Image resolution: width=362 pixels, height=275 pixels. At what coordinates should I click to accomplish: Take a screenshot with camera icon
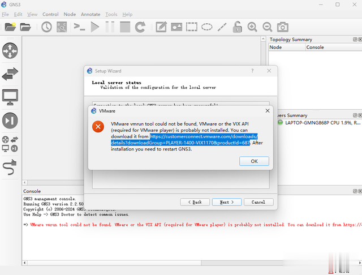283,27
